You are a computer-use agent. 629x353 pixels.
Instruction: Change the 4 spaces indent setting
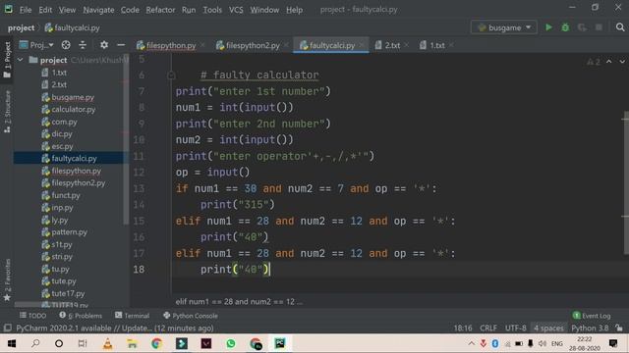(548, 328)
